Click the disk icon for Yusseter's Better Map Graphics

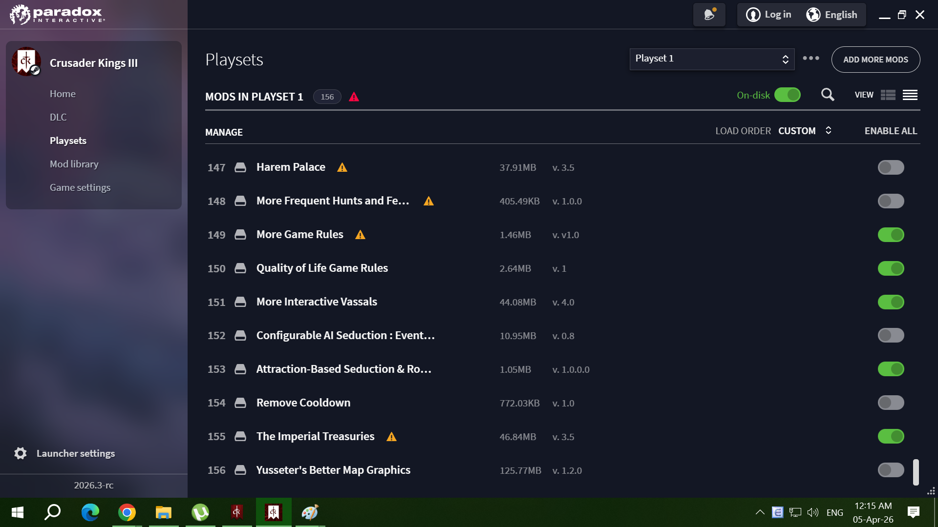240,470
